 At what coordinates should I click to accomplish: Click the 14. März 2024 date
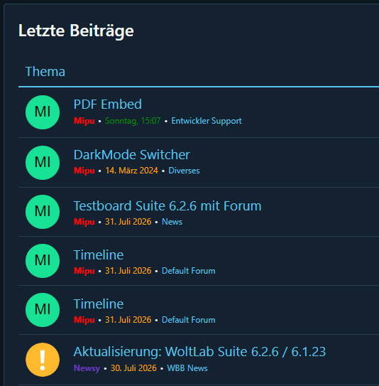click(131, 171)
